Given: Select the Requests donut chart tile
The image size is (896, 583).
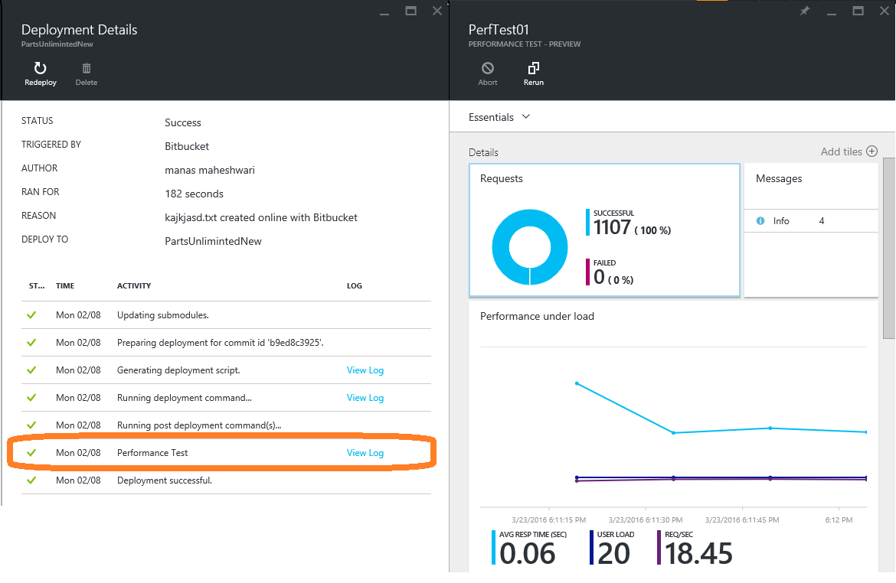Looking at the screenshot, I should [604, 230].
